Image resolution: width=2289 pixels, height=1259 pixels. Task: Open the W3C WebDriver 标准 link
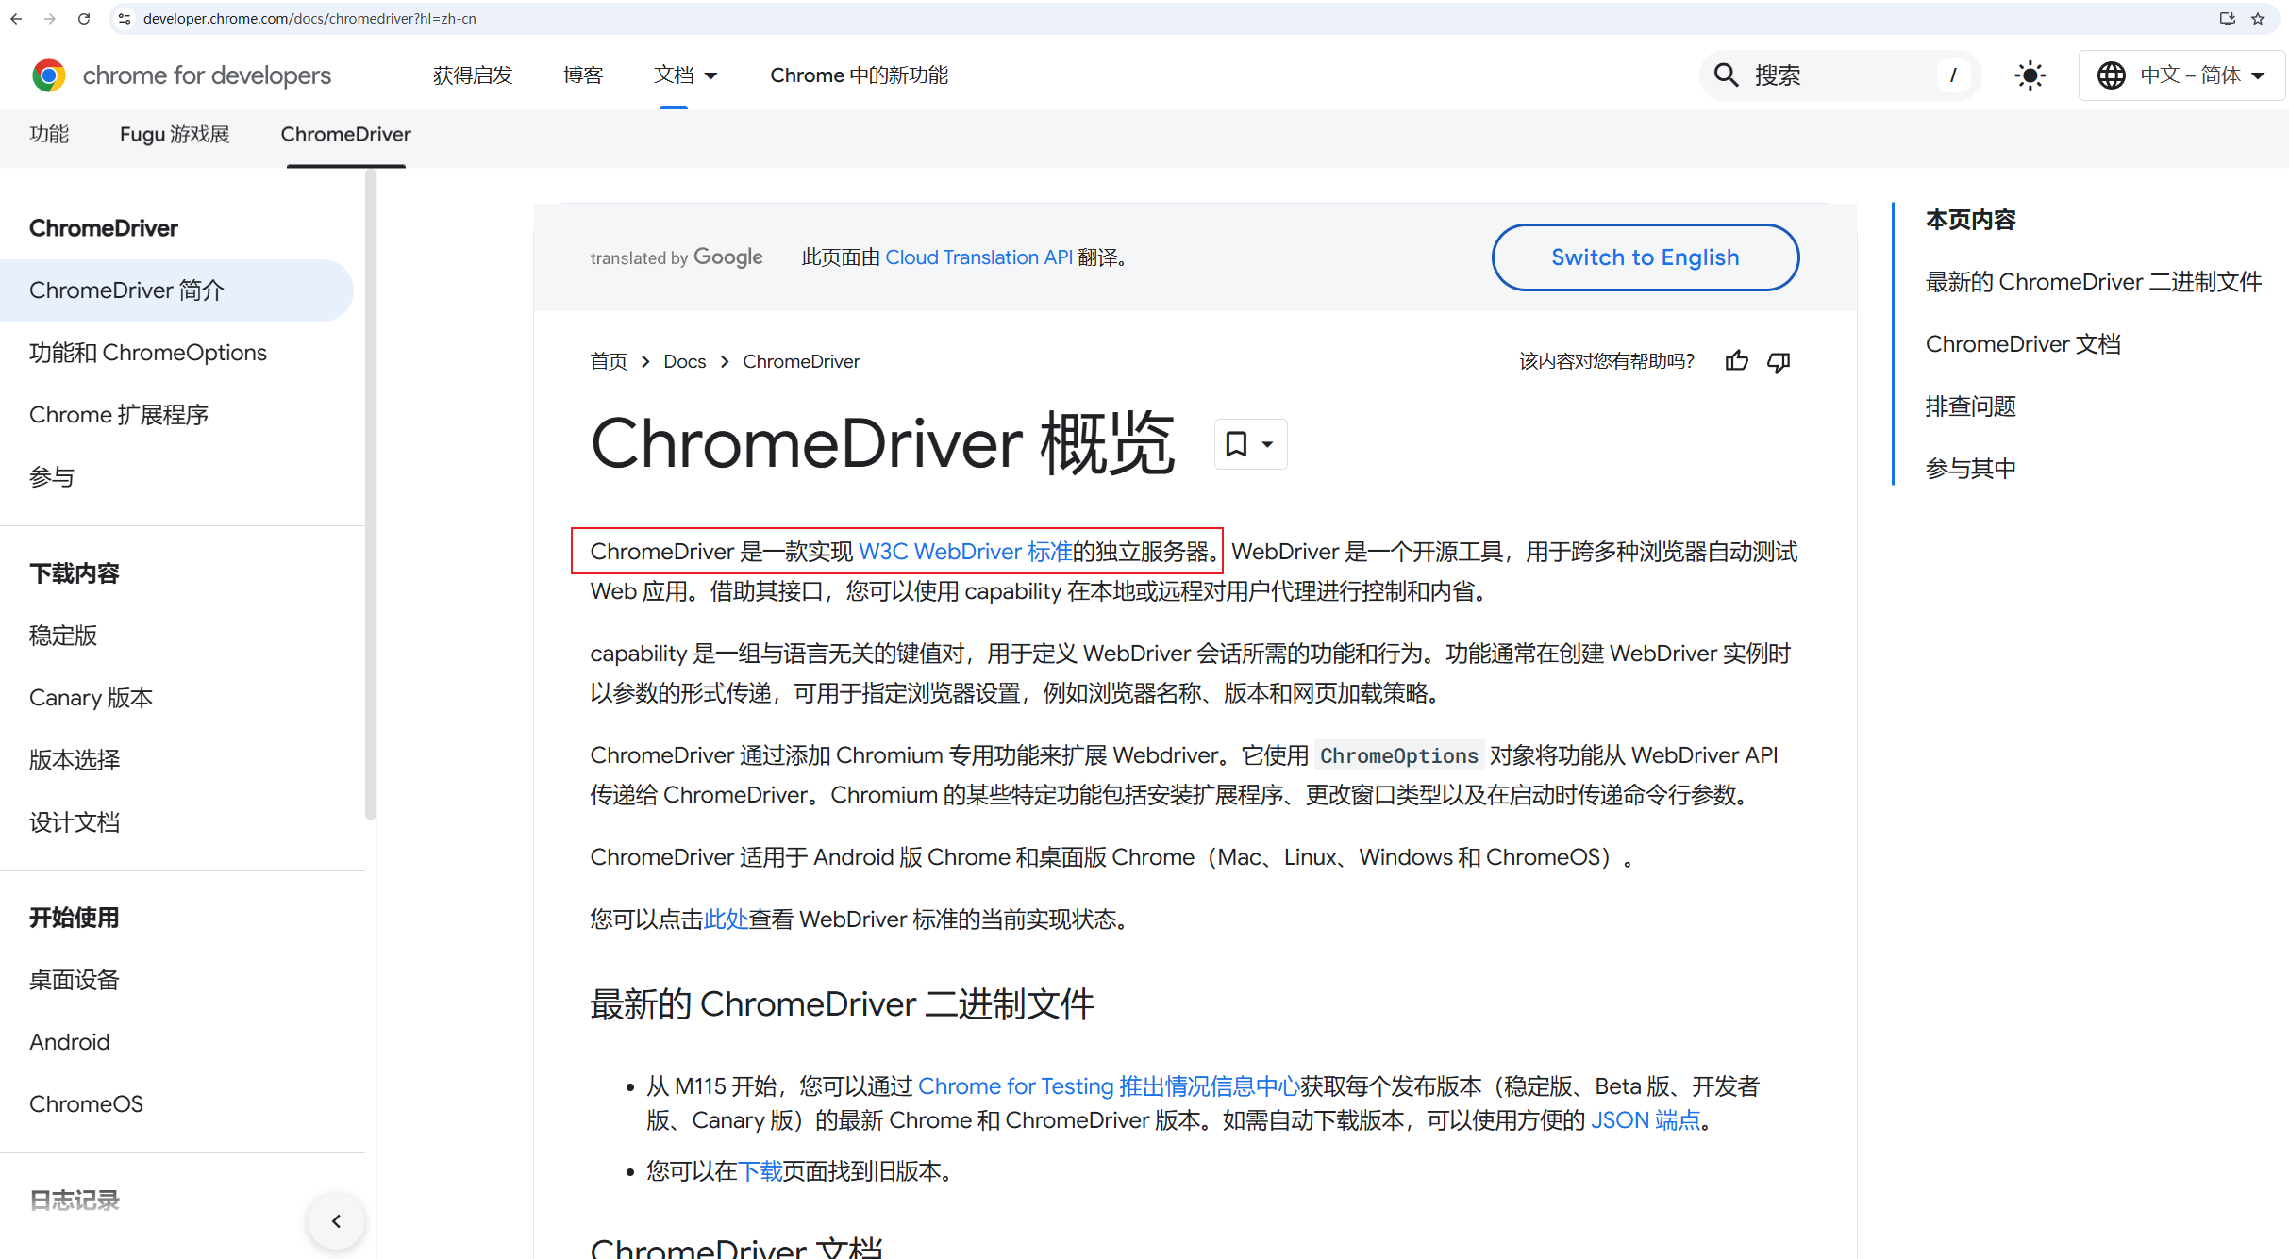point(964,552)
